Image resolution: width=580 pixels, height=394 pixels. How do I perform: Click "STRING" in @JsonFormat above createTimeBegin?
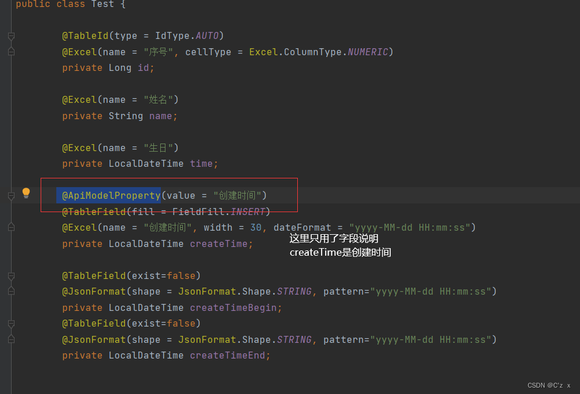click(294, 292)
